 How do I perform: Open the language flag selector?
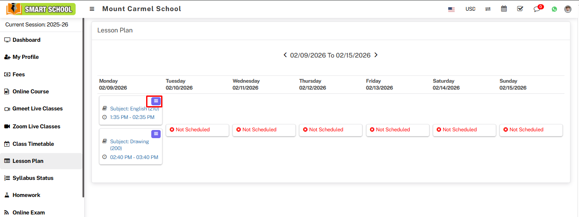451,9
